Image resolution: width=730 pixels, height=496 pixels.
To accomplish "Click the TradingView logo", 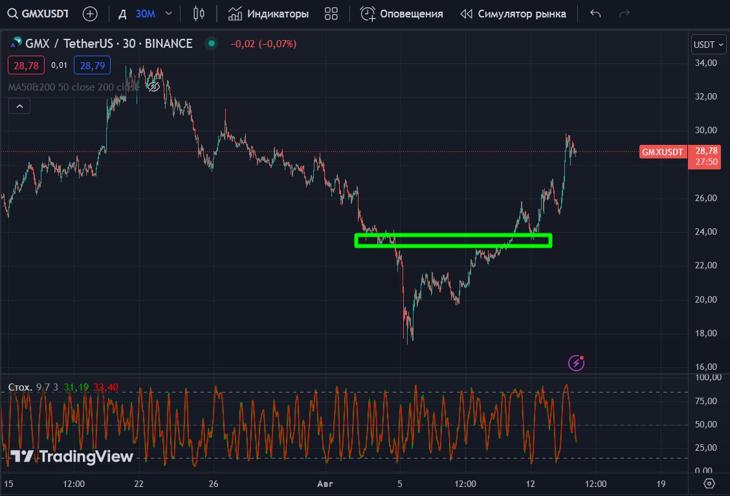I will coord(72,457).
